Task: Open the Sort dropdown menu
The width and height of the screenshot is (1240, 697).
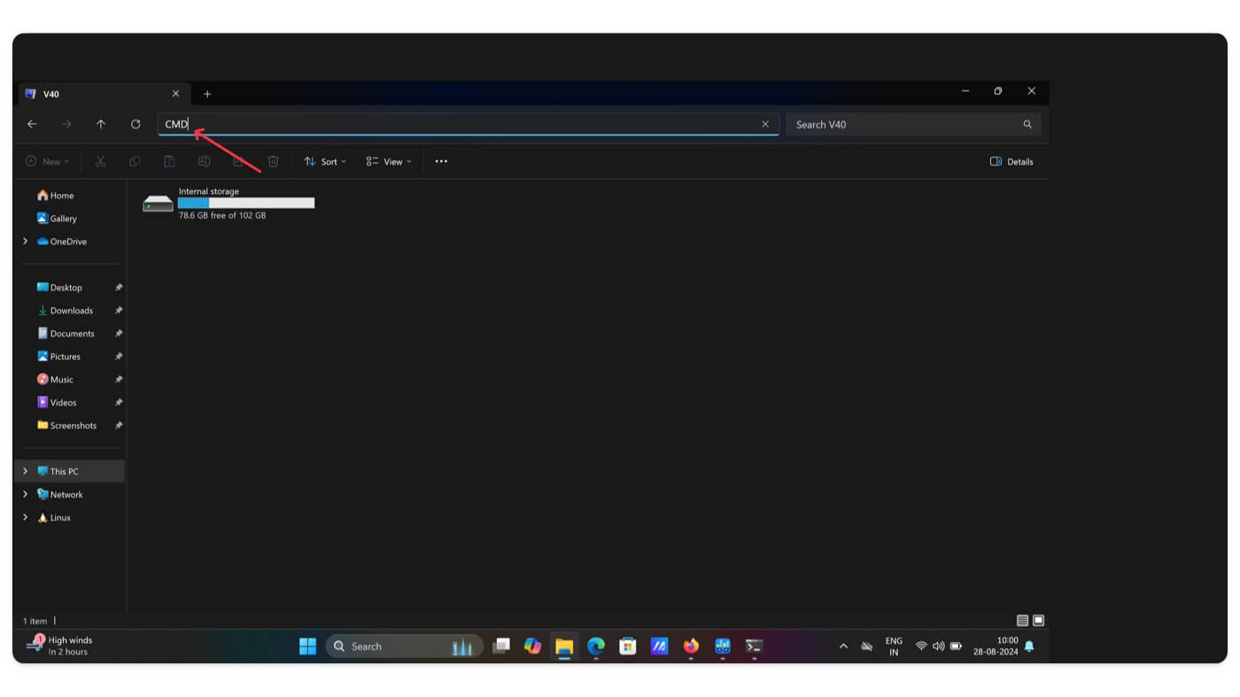Action: coord(325,161)
